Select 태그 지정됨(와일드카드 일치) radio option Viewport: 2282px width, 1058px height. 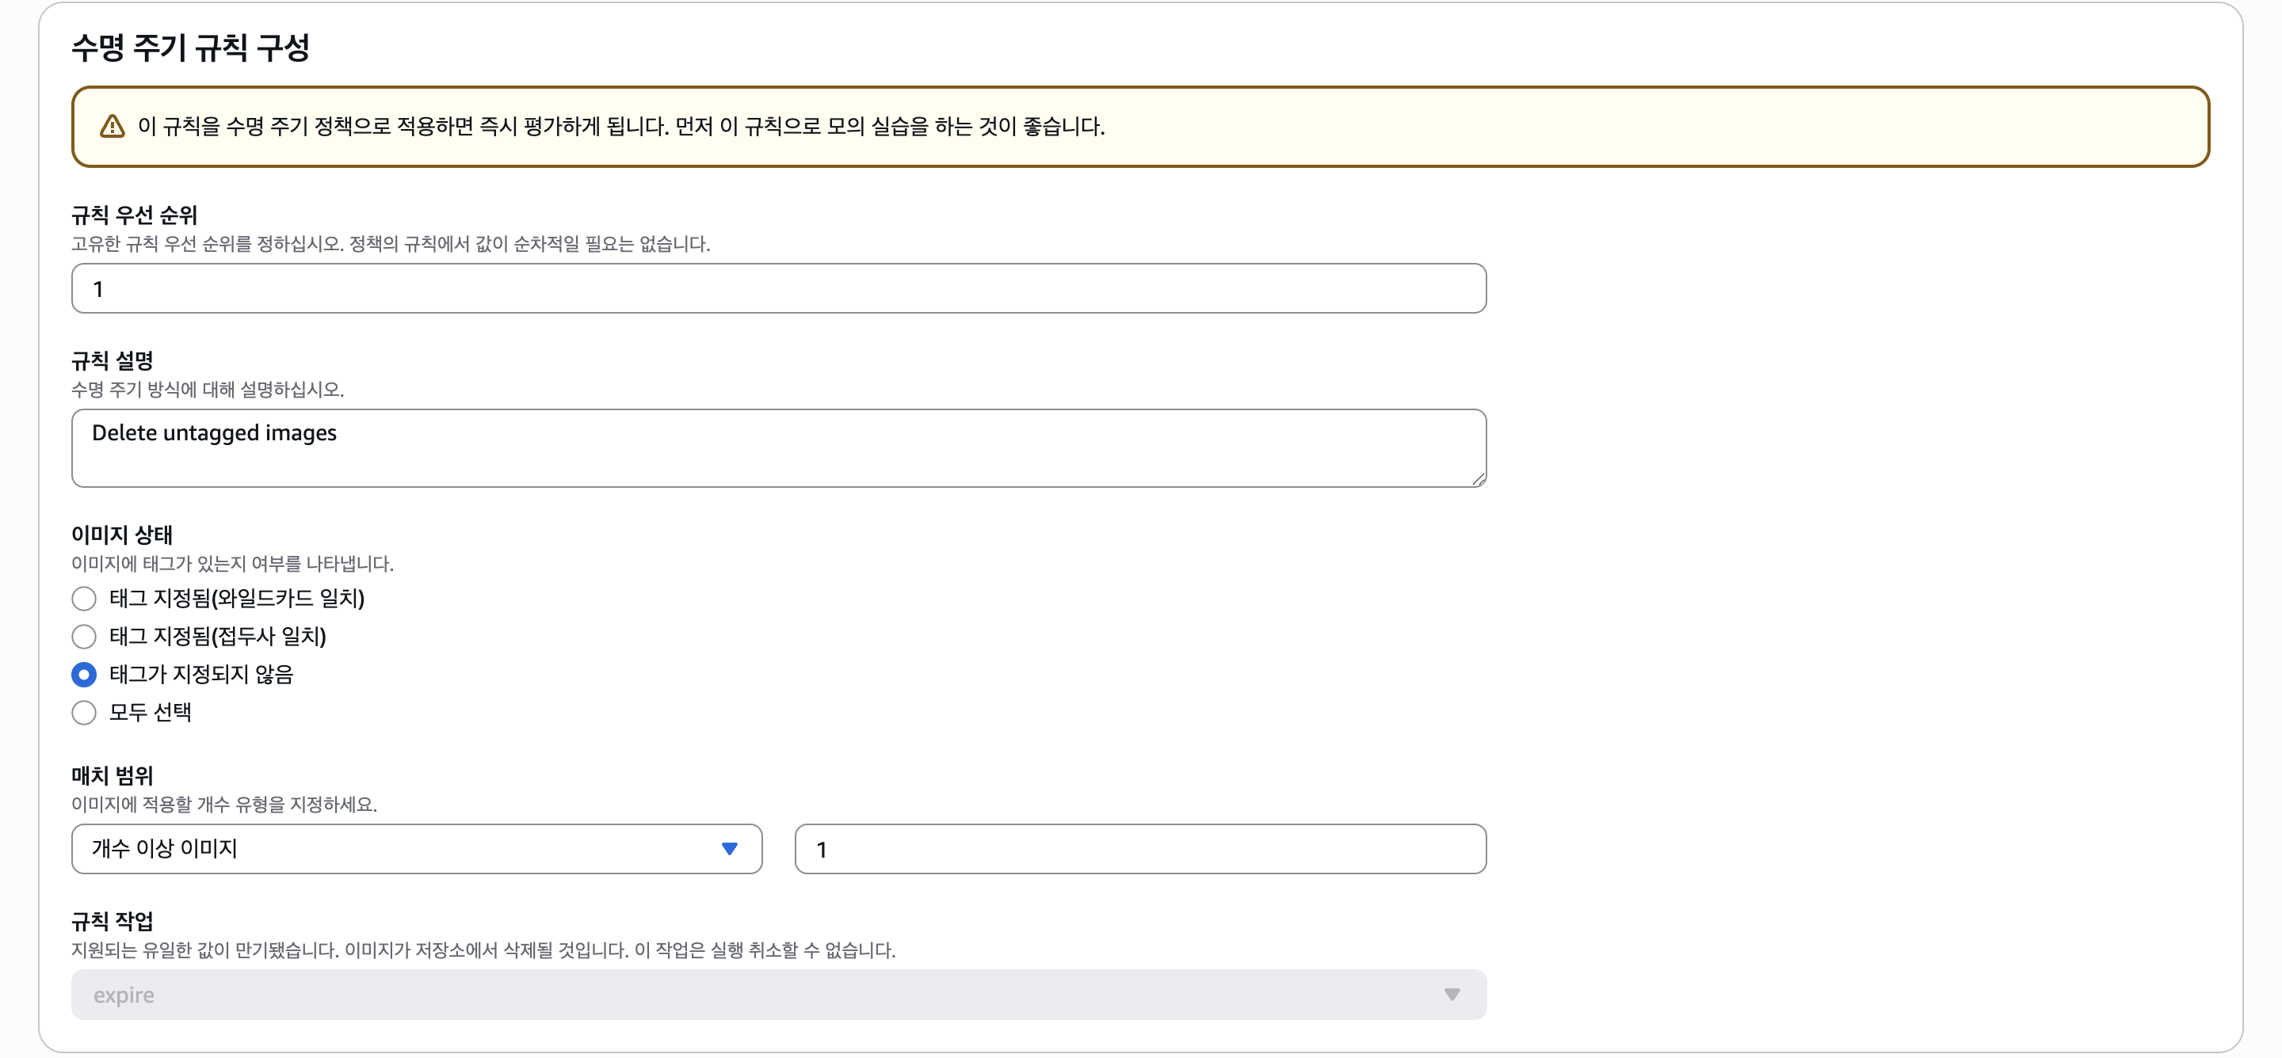click(x=84, y=599)
